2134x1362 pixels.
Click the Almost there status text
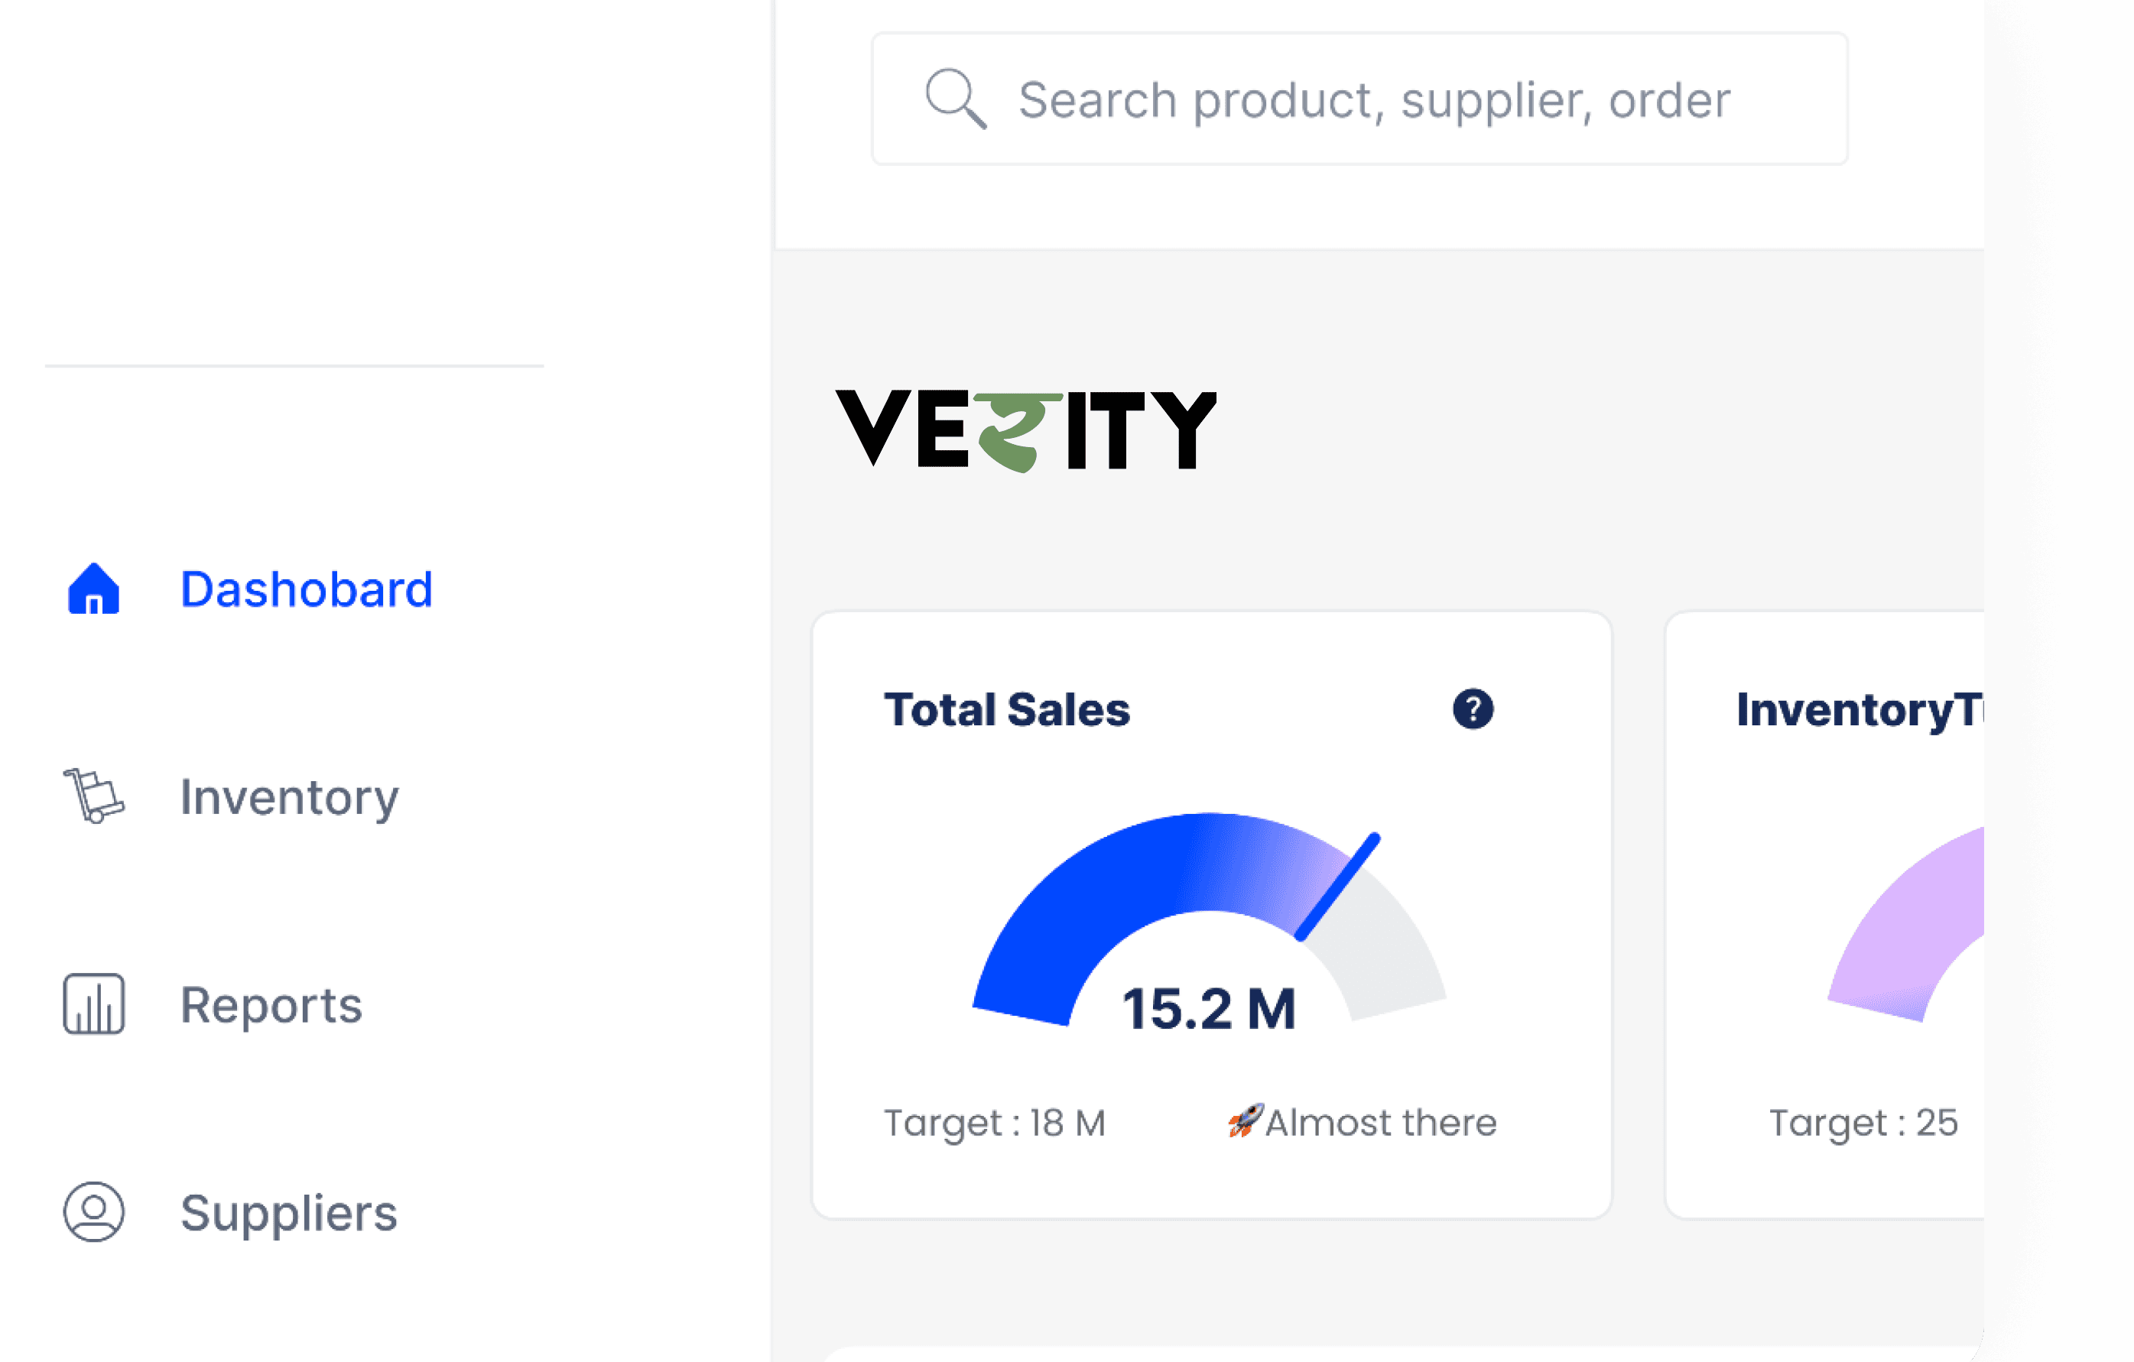pos(1380,1123)
